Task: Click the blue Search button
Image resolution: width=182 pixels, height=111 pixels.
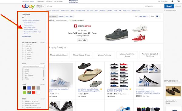Action: click(169, 6)
